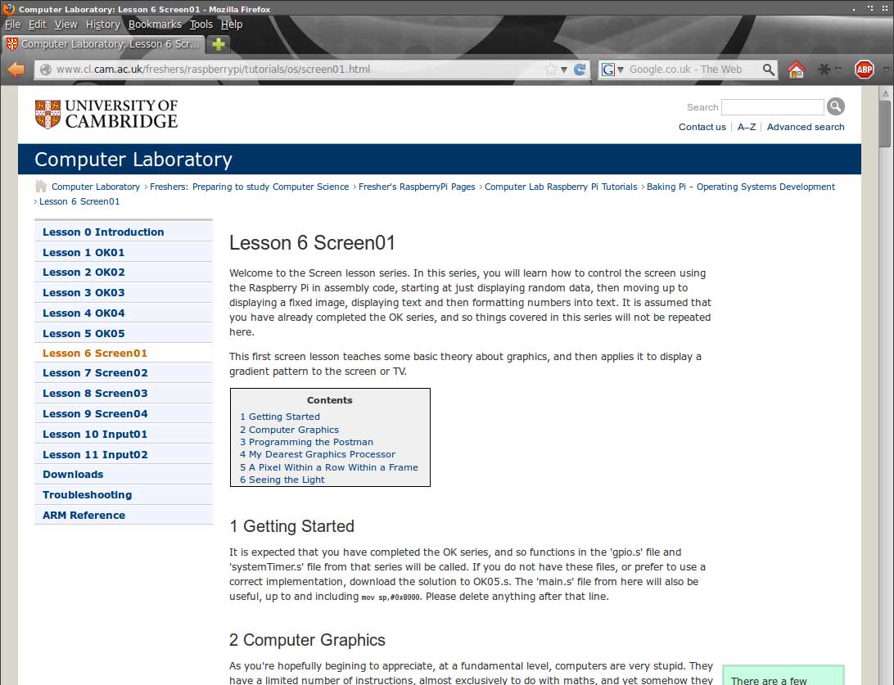
Task: Click the Cambridge site search magnifier button
Action: tap(835, 106)
